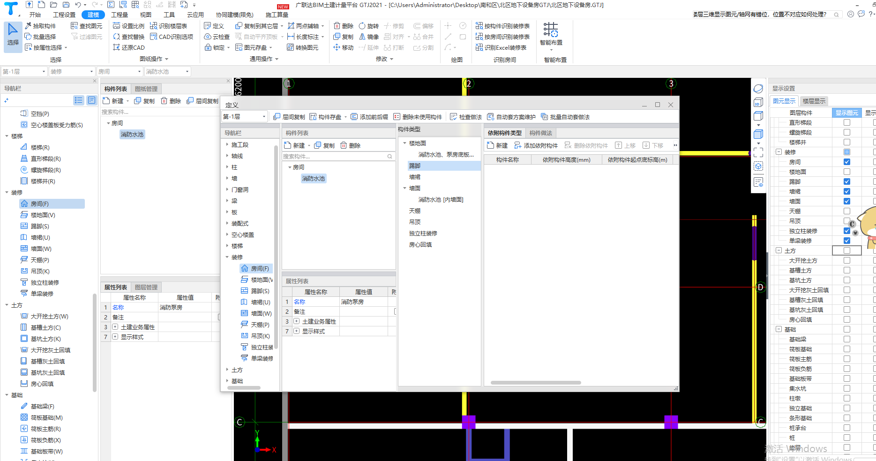
Task: Click 删除 in main 构件列表 toolbar
Action: click(171, 101)
